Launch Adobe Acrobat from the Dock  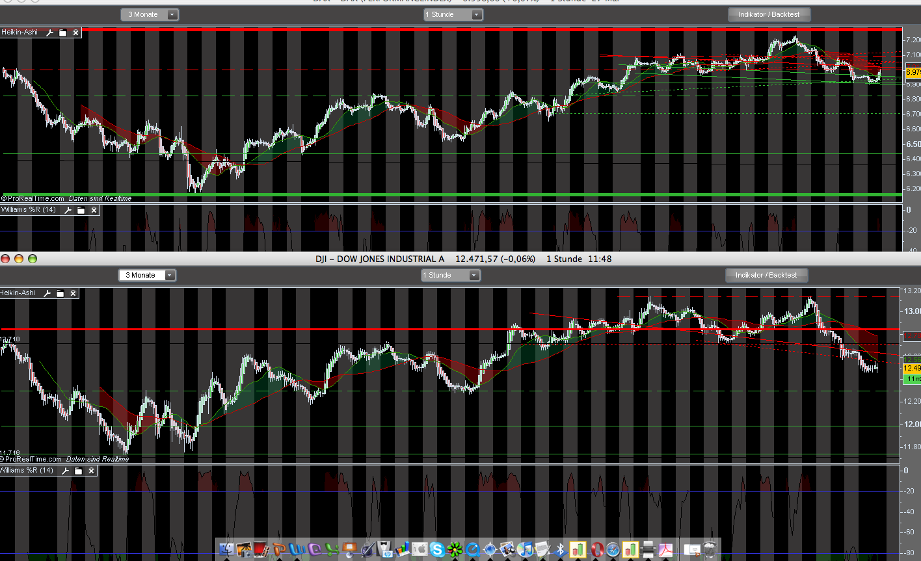[x=665, y=549]
